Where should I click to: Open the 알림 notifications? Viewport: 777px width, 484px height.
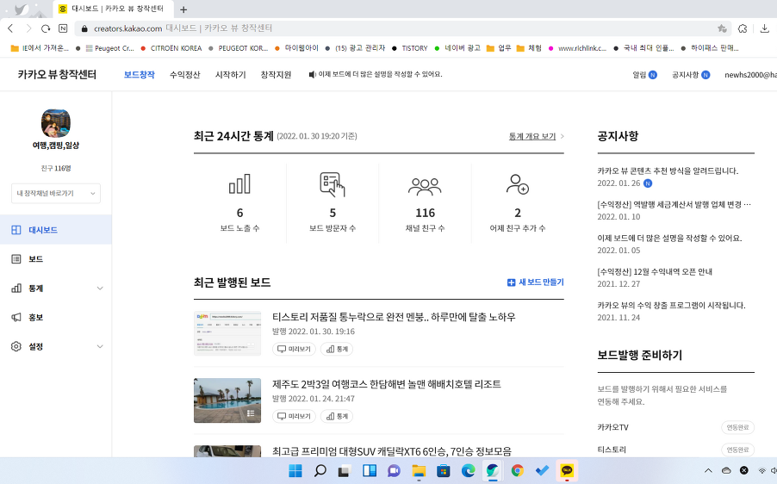tap(644, 75)
